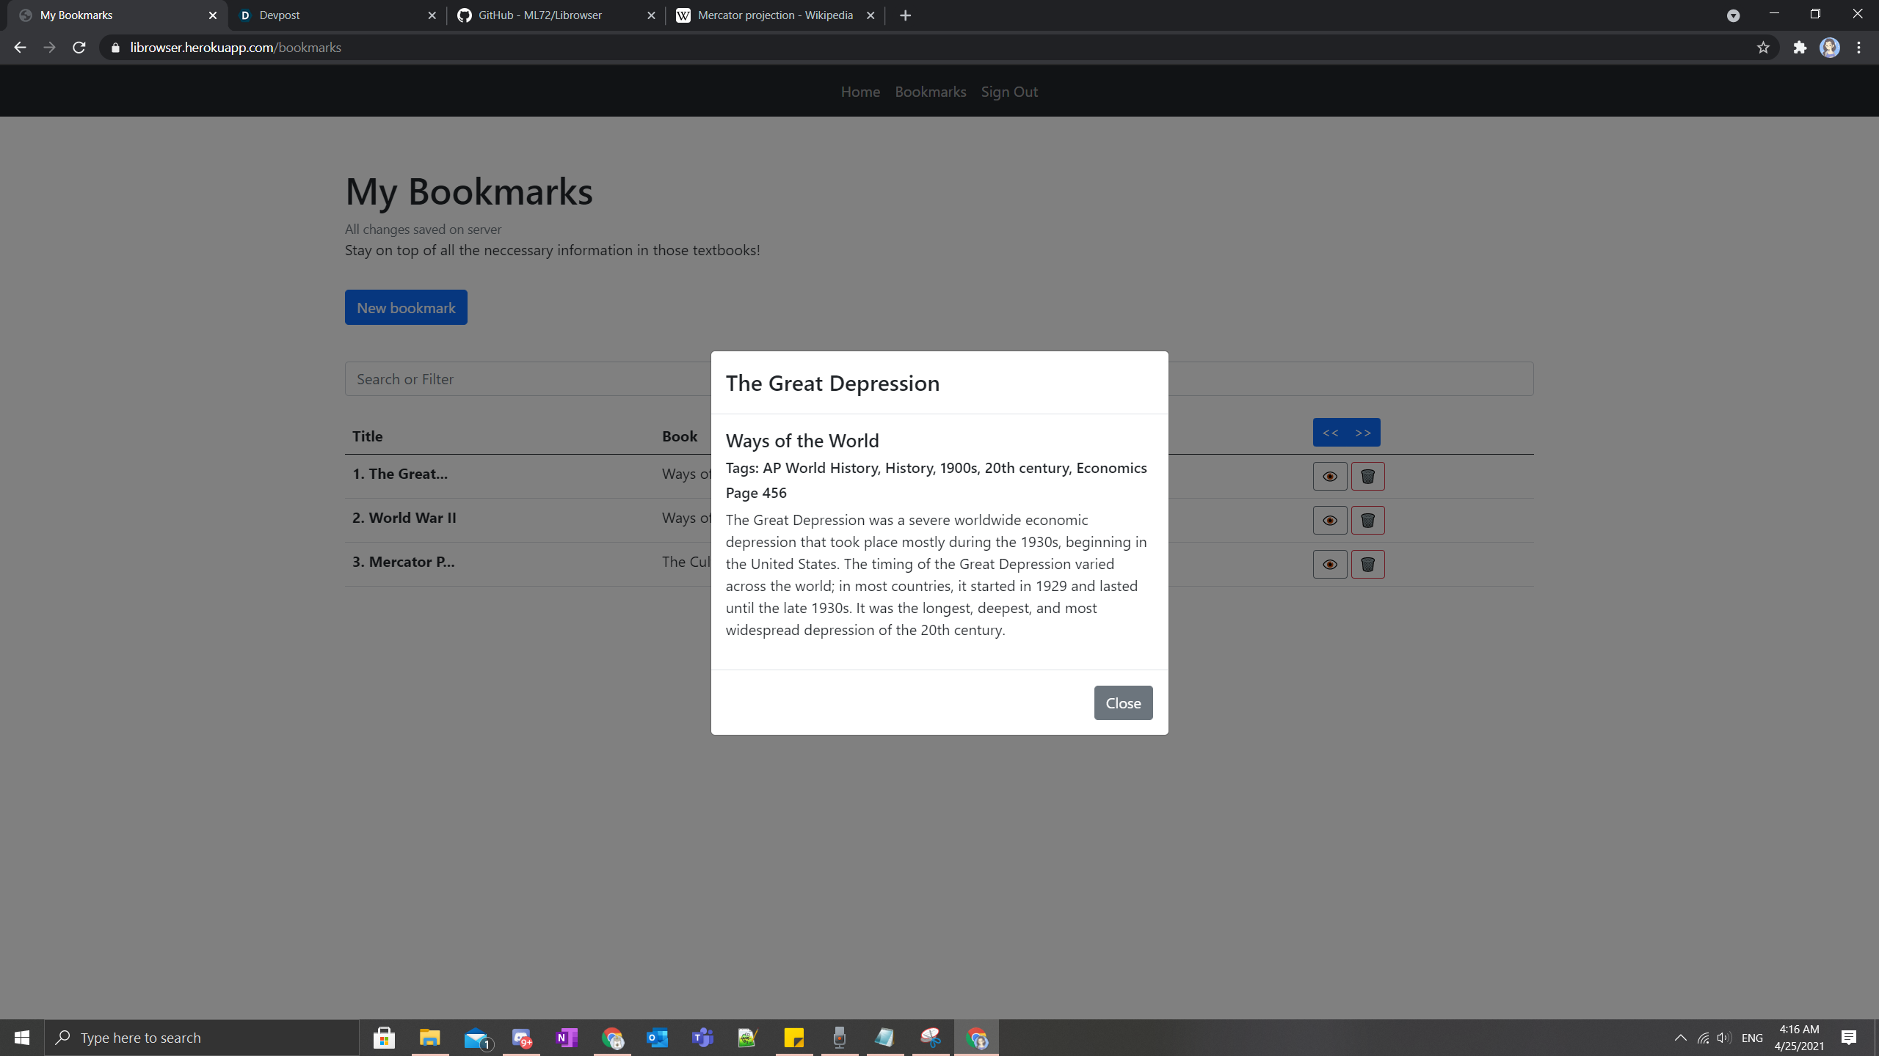1879x1056 pixels.
Task: Open Chrome tab search dropdown
Action: 1733,15
